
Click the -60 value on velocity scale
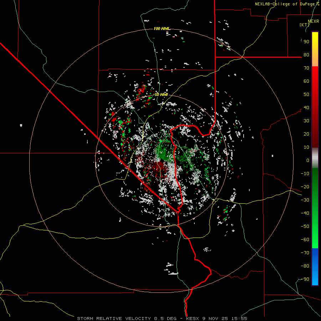click(305, 240)
